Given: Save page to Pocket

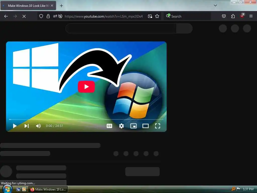Looking at the screenshot, I should coord(224,16).
